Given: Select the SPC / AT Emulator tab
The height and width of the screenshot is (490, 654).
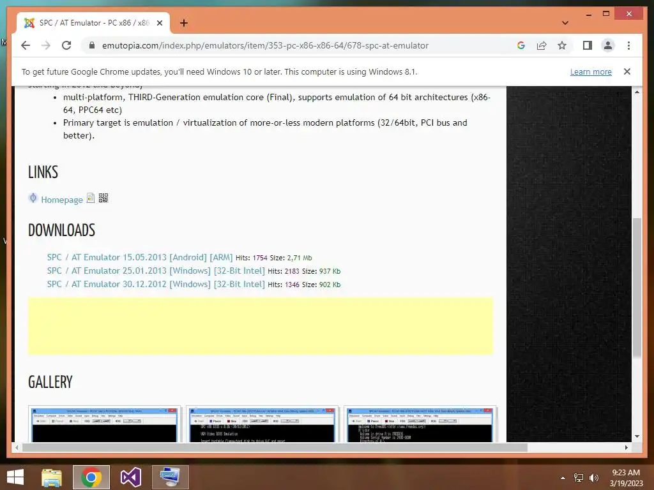Looking at the screenshot, I should [x=93, y=23].
